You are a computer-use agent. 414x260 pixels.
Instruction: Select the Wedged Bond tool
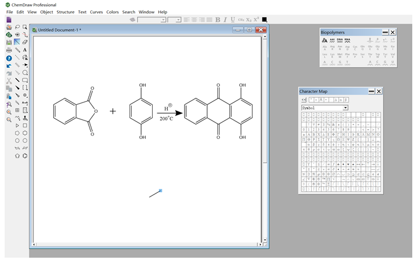(x=17, y=87)
